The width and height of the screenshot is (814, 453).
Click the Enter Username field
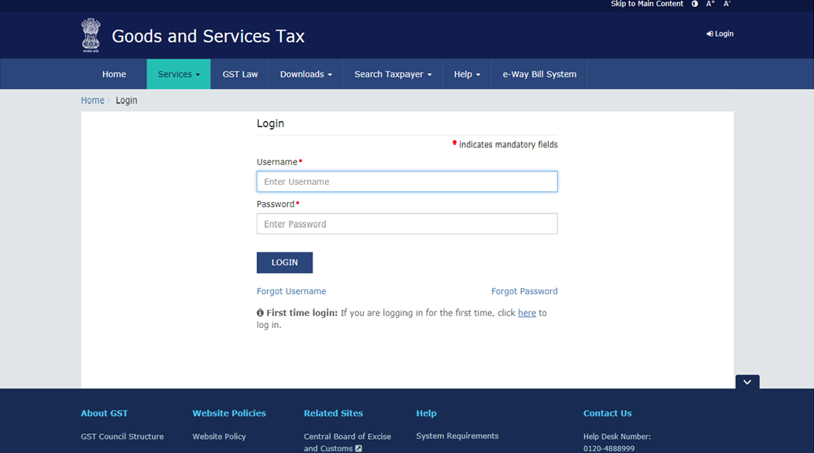tap(407, 182)
